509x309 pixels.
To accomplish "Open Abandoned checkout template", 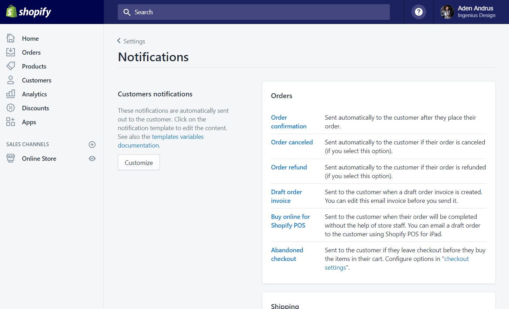I will pos(287,254).
